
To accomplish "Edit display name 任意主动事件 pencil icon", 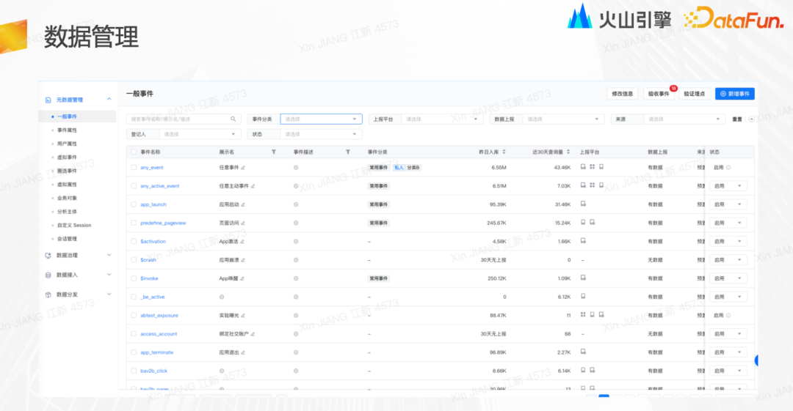I will (x=253, y=186).
